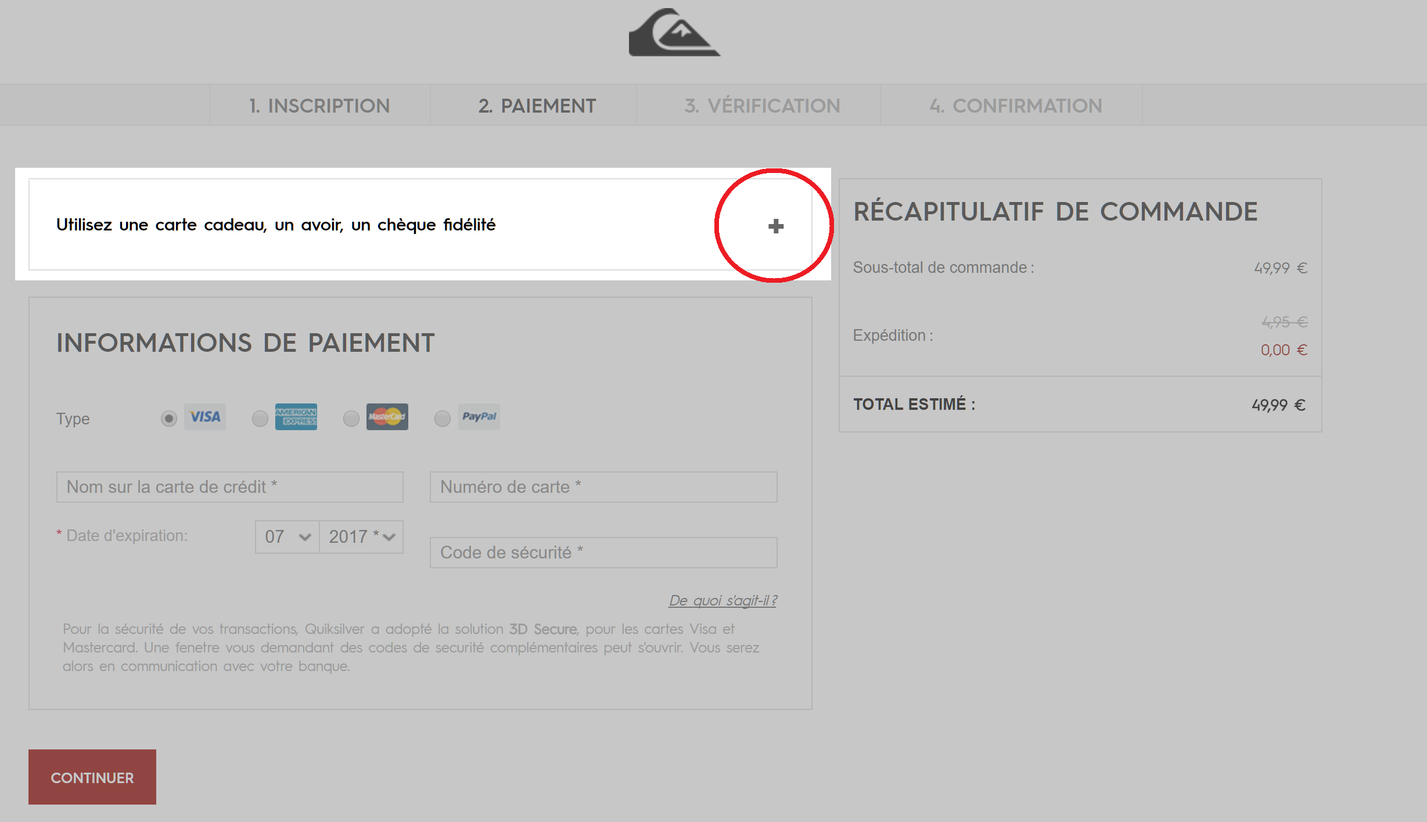Click the '3D Secure' bold text
The height and width of the screenshot is (822, 1427).
tap(542, 629)
